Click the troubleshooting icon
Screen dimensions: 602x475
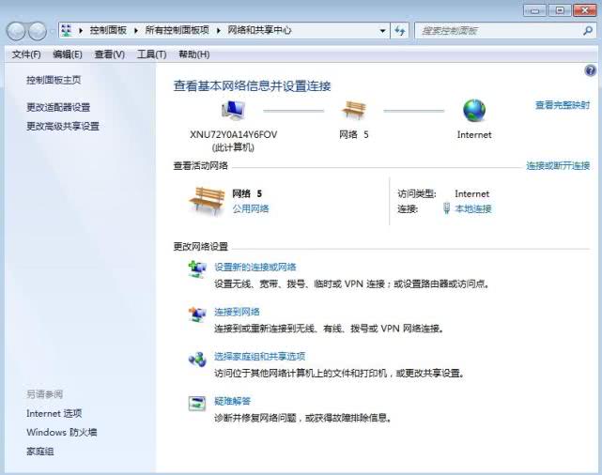pyautogui.click(x=197, y=404)
